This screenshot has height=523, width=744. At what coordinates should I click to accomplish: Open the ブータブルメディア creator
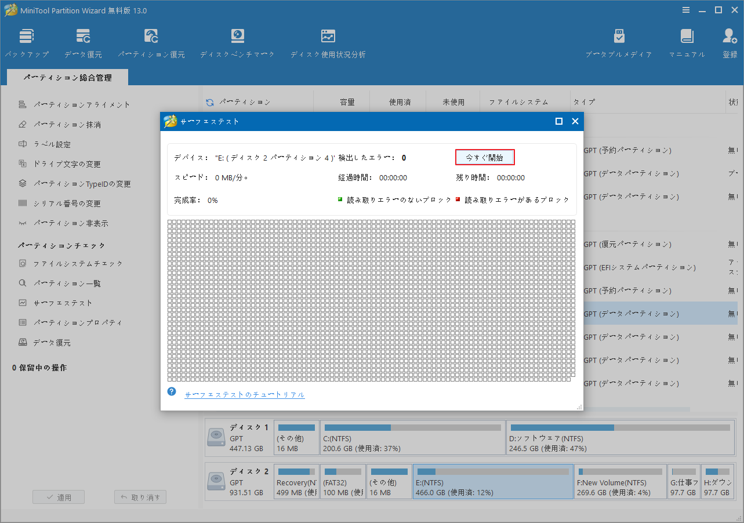tap(619, 42)
